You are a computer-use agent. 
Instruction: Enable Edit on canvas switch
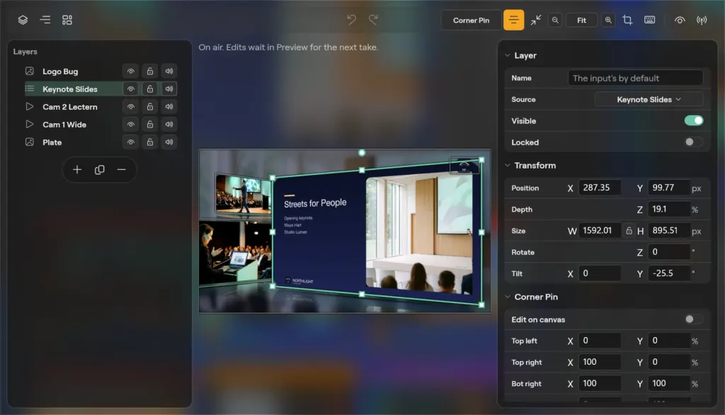(694, 319)
